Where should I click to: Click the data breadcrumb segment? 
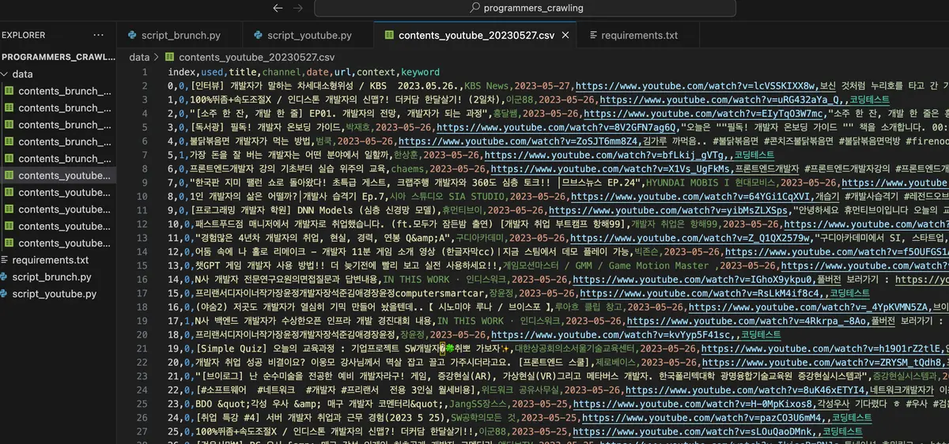(x=139, y=57)
